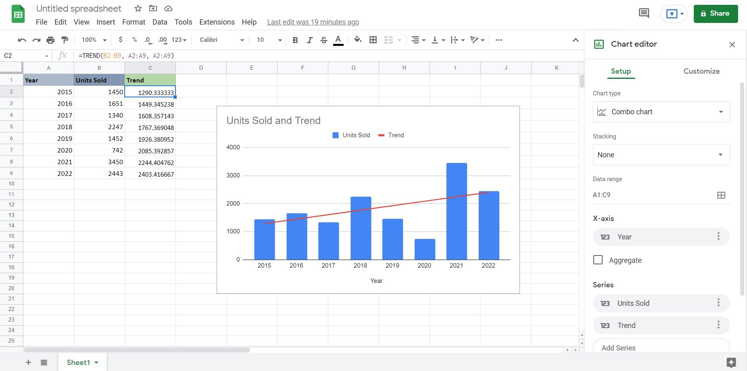
Task: Click the Merge cells icon
Action: pyautogui.click(x=388, y=40)
